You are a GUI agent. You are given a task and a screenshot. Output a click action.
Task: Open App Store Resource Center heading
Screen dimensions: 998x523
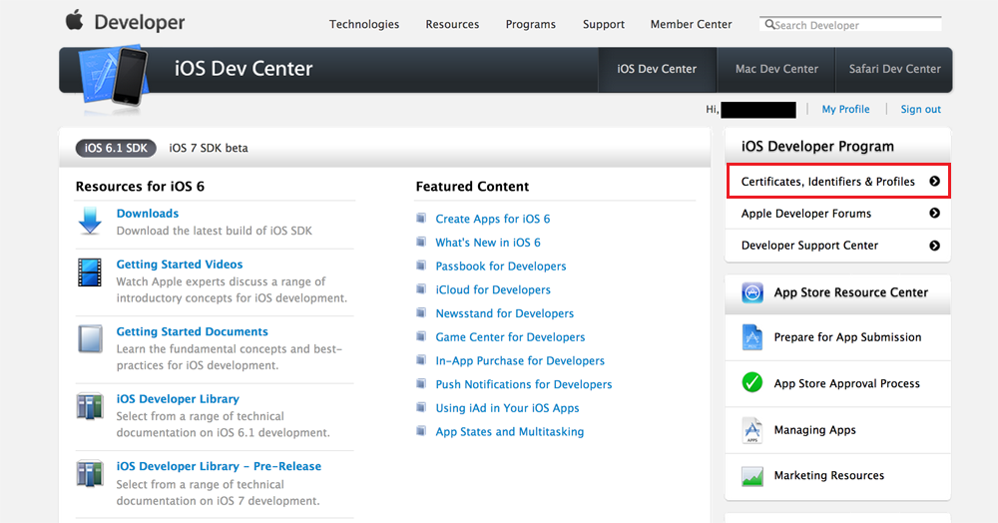click(x=851, y=292)
